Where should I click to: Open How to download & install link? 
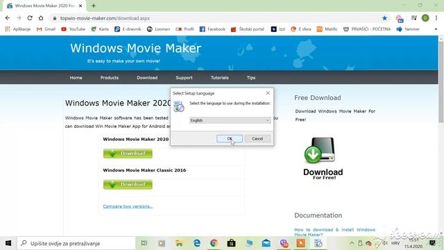tap(334, 232)
